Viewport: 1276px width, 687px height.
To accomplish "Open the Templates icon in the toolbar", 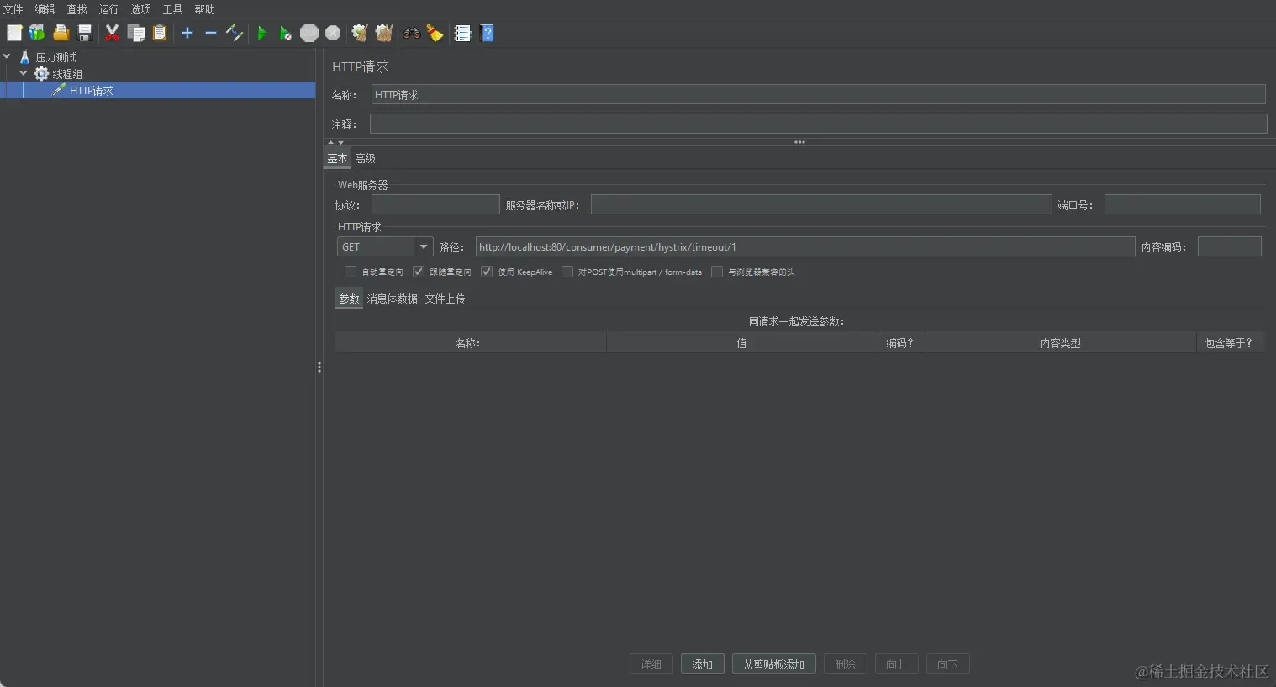I will click(x=37, y=33).
